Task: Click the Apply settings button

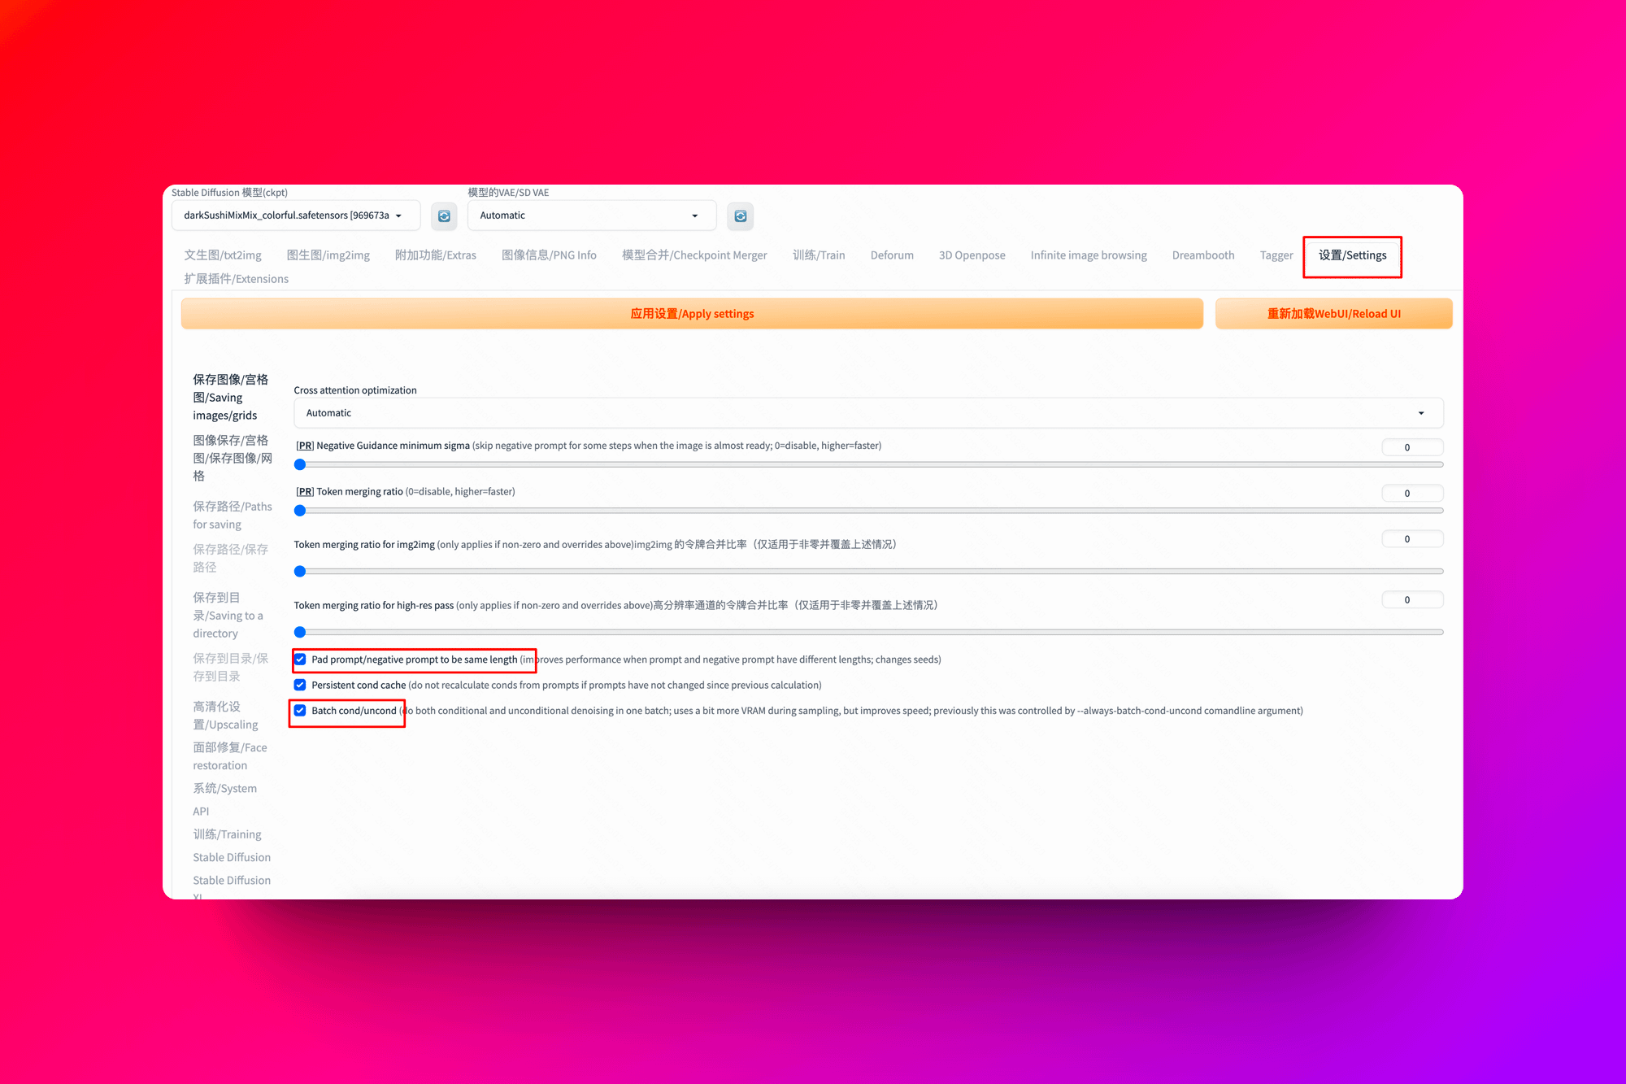Action: (x=692, y=314)
